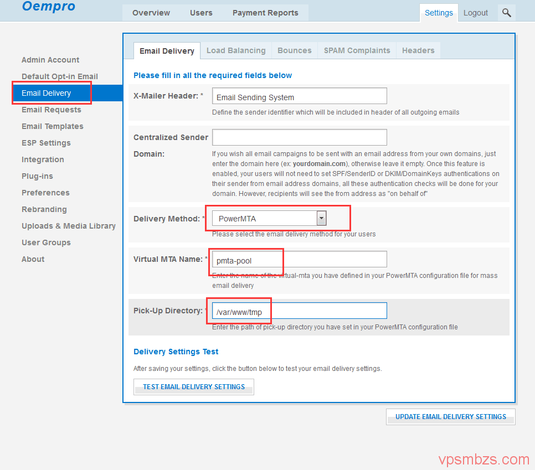Open the SPAM Complaints tab
Screen dimensions: 535x470
(357, 50)
